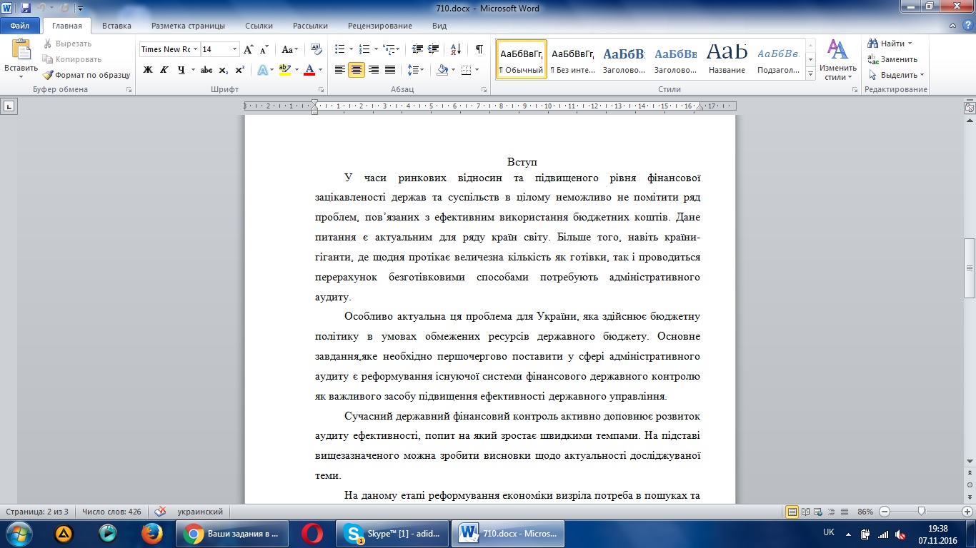Switch to the Рецензирование tab
This screenshot has width=976, height=548.
coord(380,26)
